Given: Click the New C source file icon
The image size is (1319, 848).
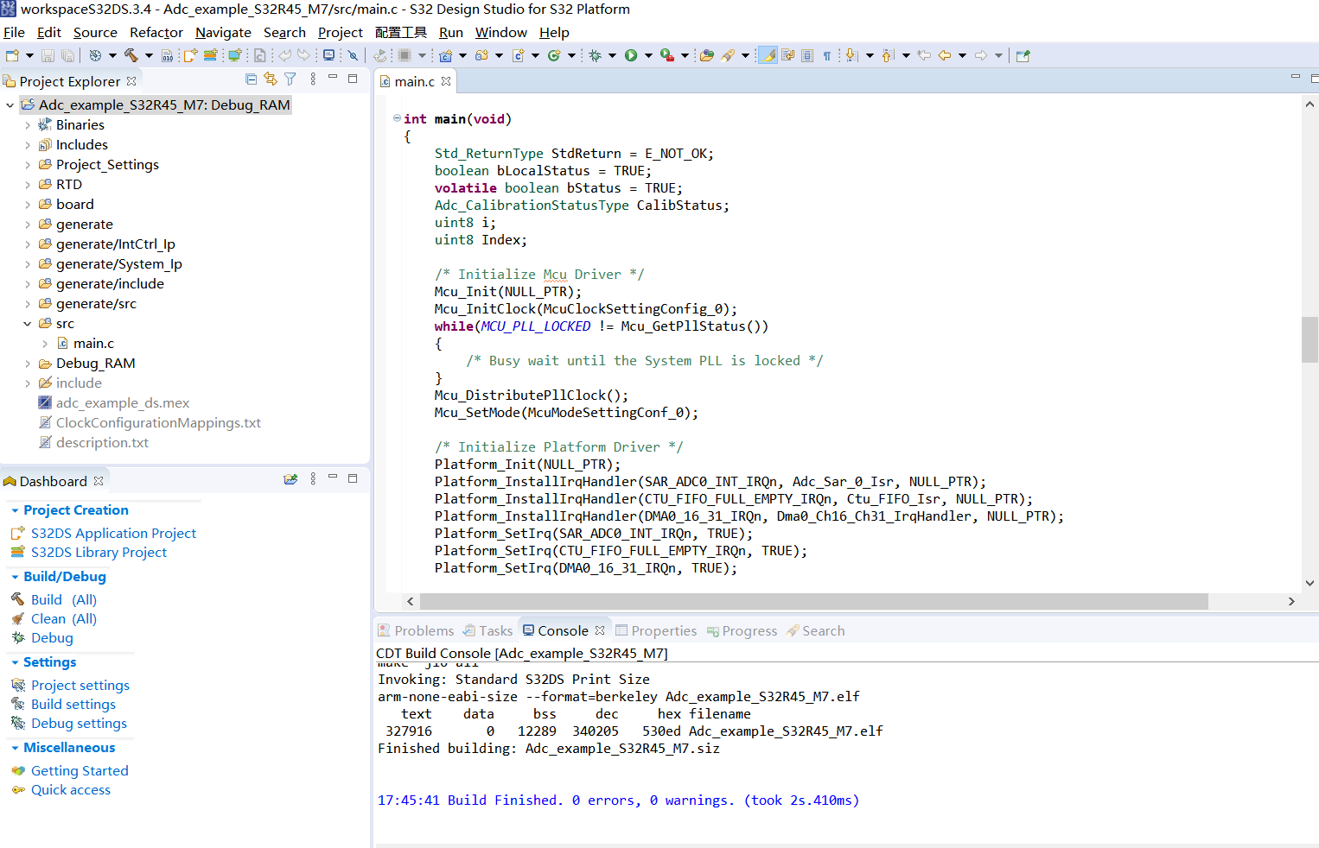Looking at the screenshot, I should [519, 55].
